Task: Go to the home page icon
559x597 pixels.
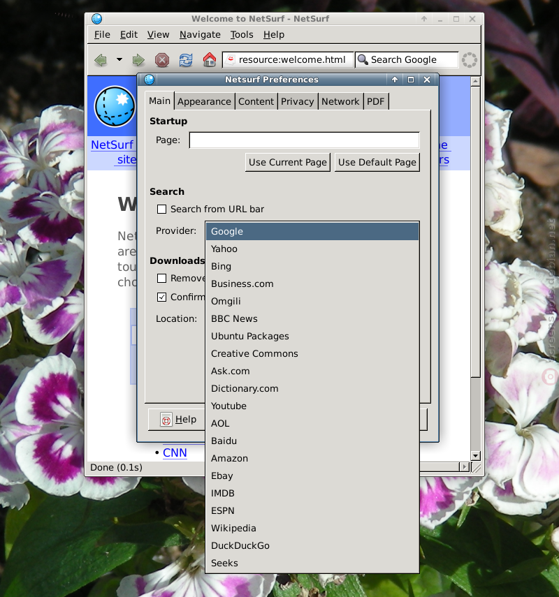Action: tap(209, 60)
